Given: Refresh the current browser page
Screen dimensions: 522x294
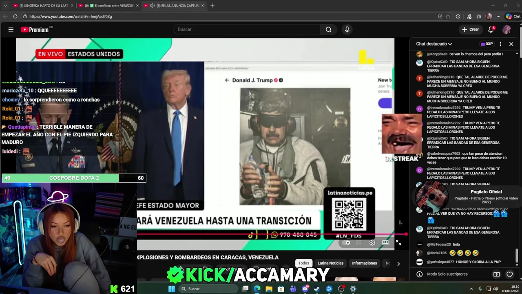Looking at the screenshot, I should (15, 16).
